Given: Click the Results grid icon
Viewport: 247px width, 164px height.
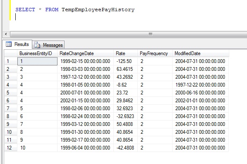Looking at the screenshot, I should click(9, 44).
